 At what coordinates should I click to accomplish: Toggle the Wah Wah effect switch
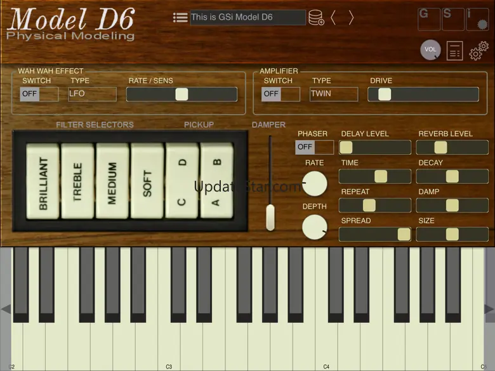39,94
